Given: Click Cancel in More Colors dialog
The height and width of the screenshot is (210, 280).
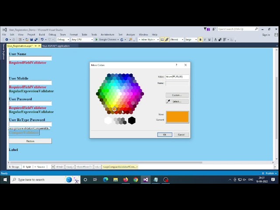Looking at the screenshot, I should 181,135.
